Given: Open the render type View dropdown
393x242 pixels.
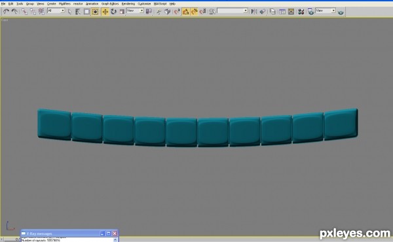Looking at the screenshot, I should point(326,10).
